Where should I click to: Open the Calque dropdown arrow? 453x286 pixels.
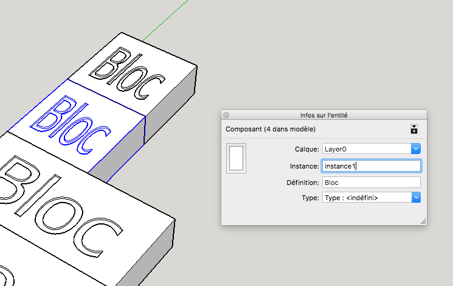point(416,148)
